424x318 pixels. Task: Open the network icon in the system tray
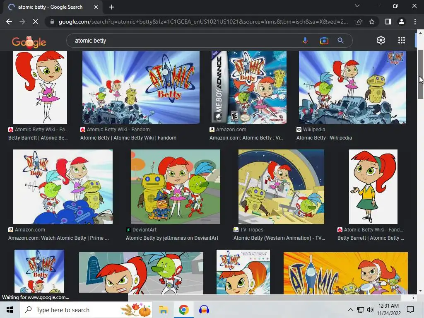[361, 310]
